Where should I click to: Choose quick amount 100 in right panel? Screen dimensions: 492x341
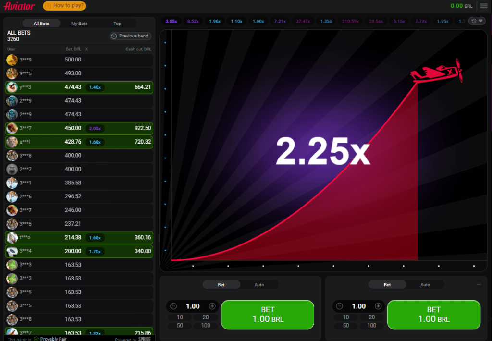point(371,326)
